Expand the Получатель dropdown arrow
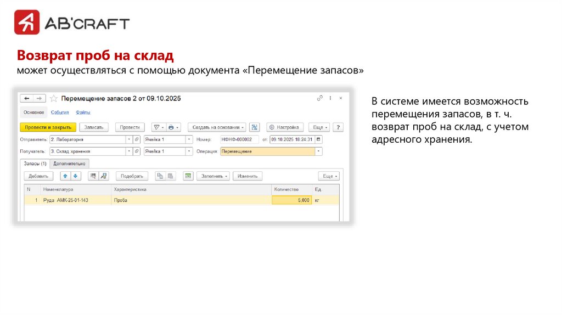The width and height of the screenshot is (562, 315). [x=129, y=151]
